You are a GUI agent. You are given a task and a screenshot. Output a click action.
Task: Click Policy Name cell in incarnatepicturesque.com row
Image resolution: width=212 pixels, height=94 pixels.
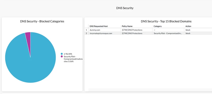click(x=137, y=33)
